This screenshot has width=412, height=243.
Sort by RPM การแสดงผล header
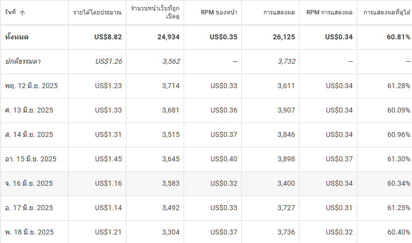pyautogui.click(x=329, y=12)
